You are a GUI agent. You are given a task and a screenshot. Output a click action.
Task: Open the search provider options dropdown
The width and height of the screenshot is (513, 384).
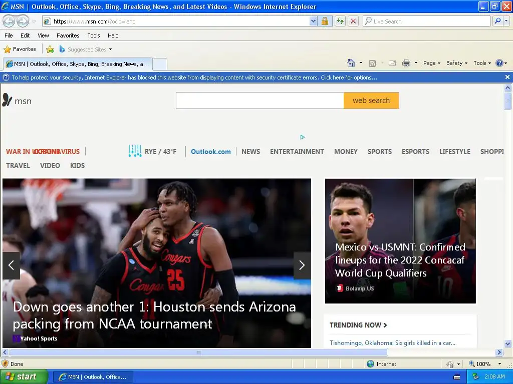pyautogui.click(x=506, y=21)
